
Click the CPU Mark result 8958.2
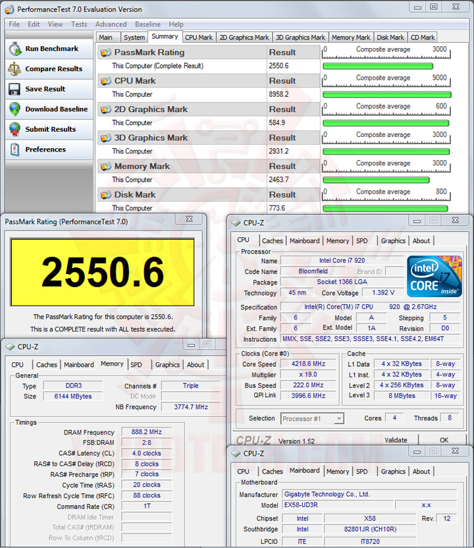point(278,94)
